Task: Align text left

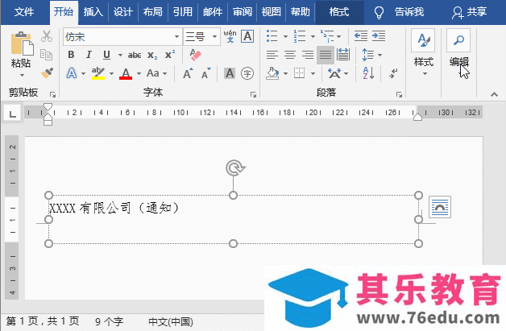Action: tap(272, 55)
